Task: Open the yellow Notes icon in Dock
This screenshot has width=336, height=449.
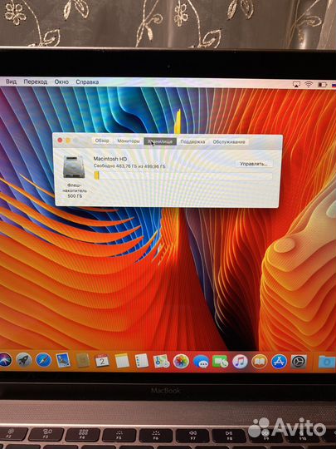Action: coord(122,361)
